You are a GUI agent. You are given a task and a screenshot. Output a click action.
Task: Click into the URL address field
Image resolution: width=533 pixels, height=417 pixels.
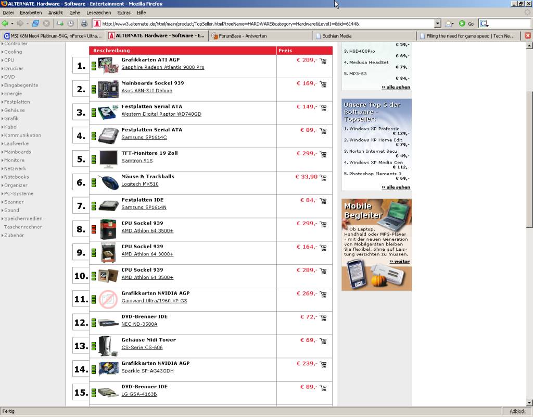tap(267, 24)
